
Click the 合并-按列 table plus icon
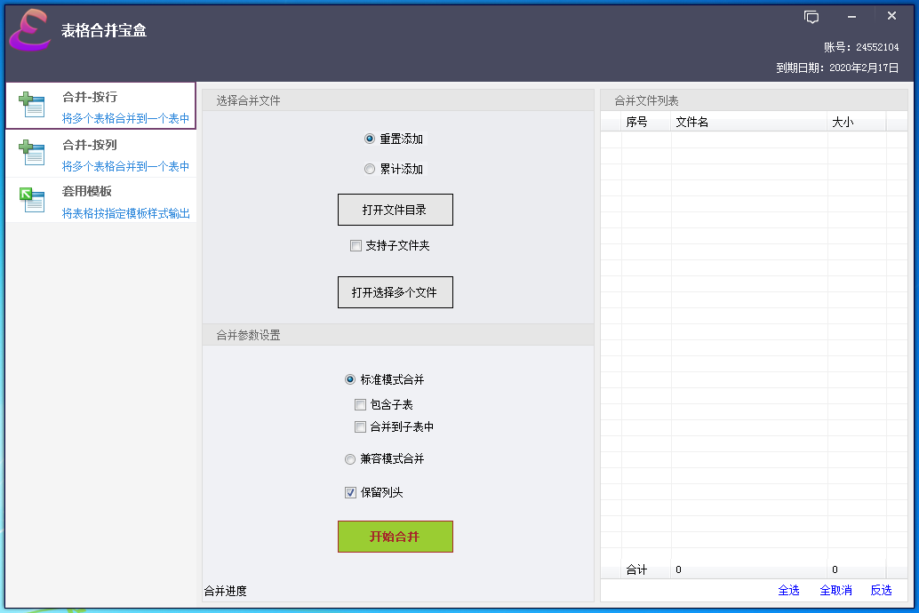(32, 153)
